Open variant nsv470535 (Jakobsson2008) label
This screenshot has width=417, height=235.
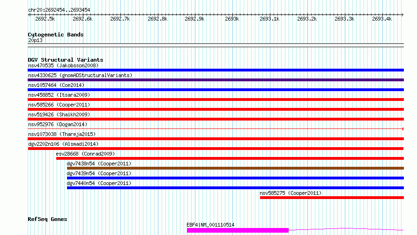point(63,65)
